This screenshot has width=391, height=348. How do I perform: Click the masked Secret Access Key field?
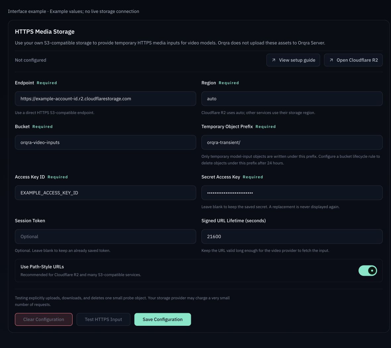[292, 193]
